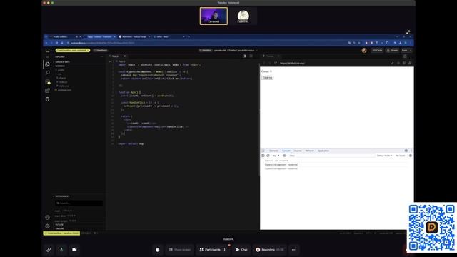Raise hand in the meeting toolbar
The height and width of the screenshot is (257, 457).
pos(158,250)
